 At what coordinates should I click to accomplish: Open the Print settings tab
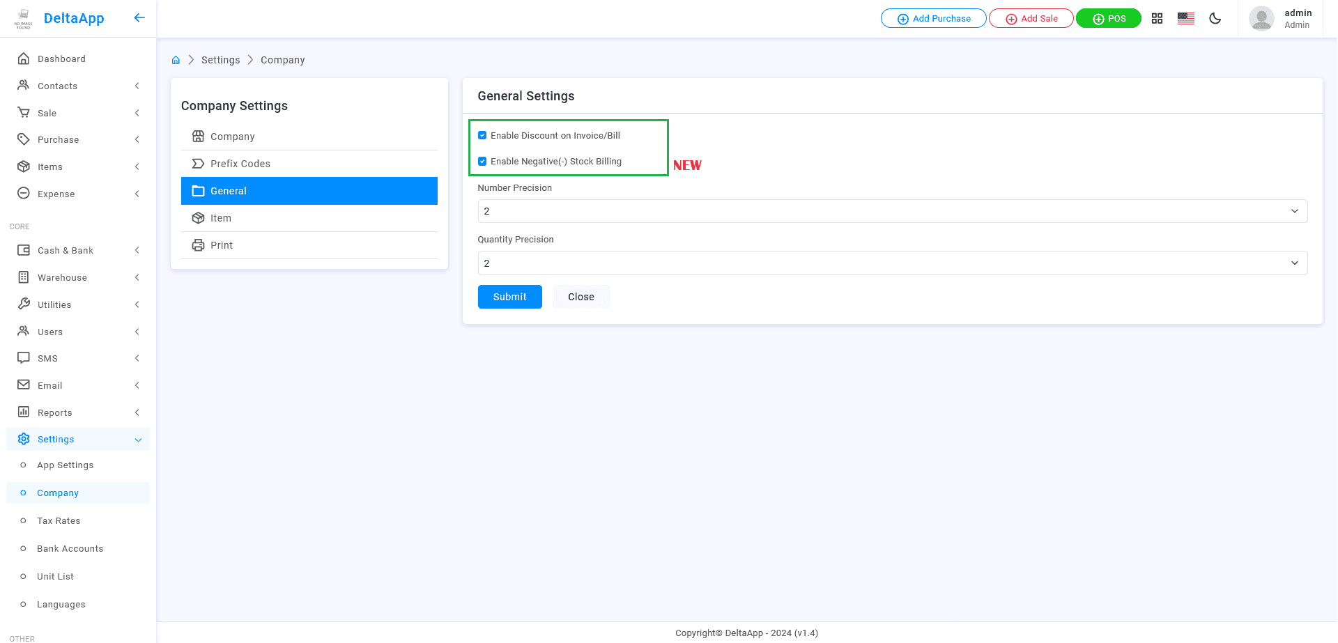pos(309,245)
